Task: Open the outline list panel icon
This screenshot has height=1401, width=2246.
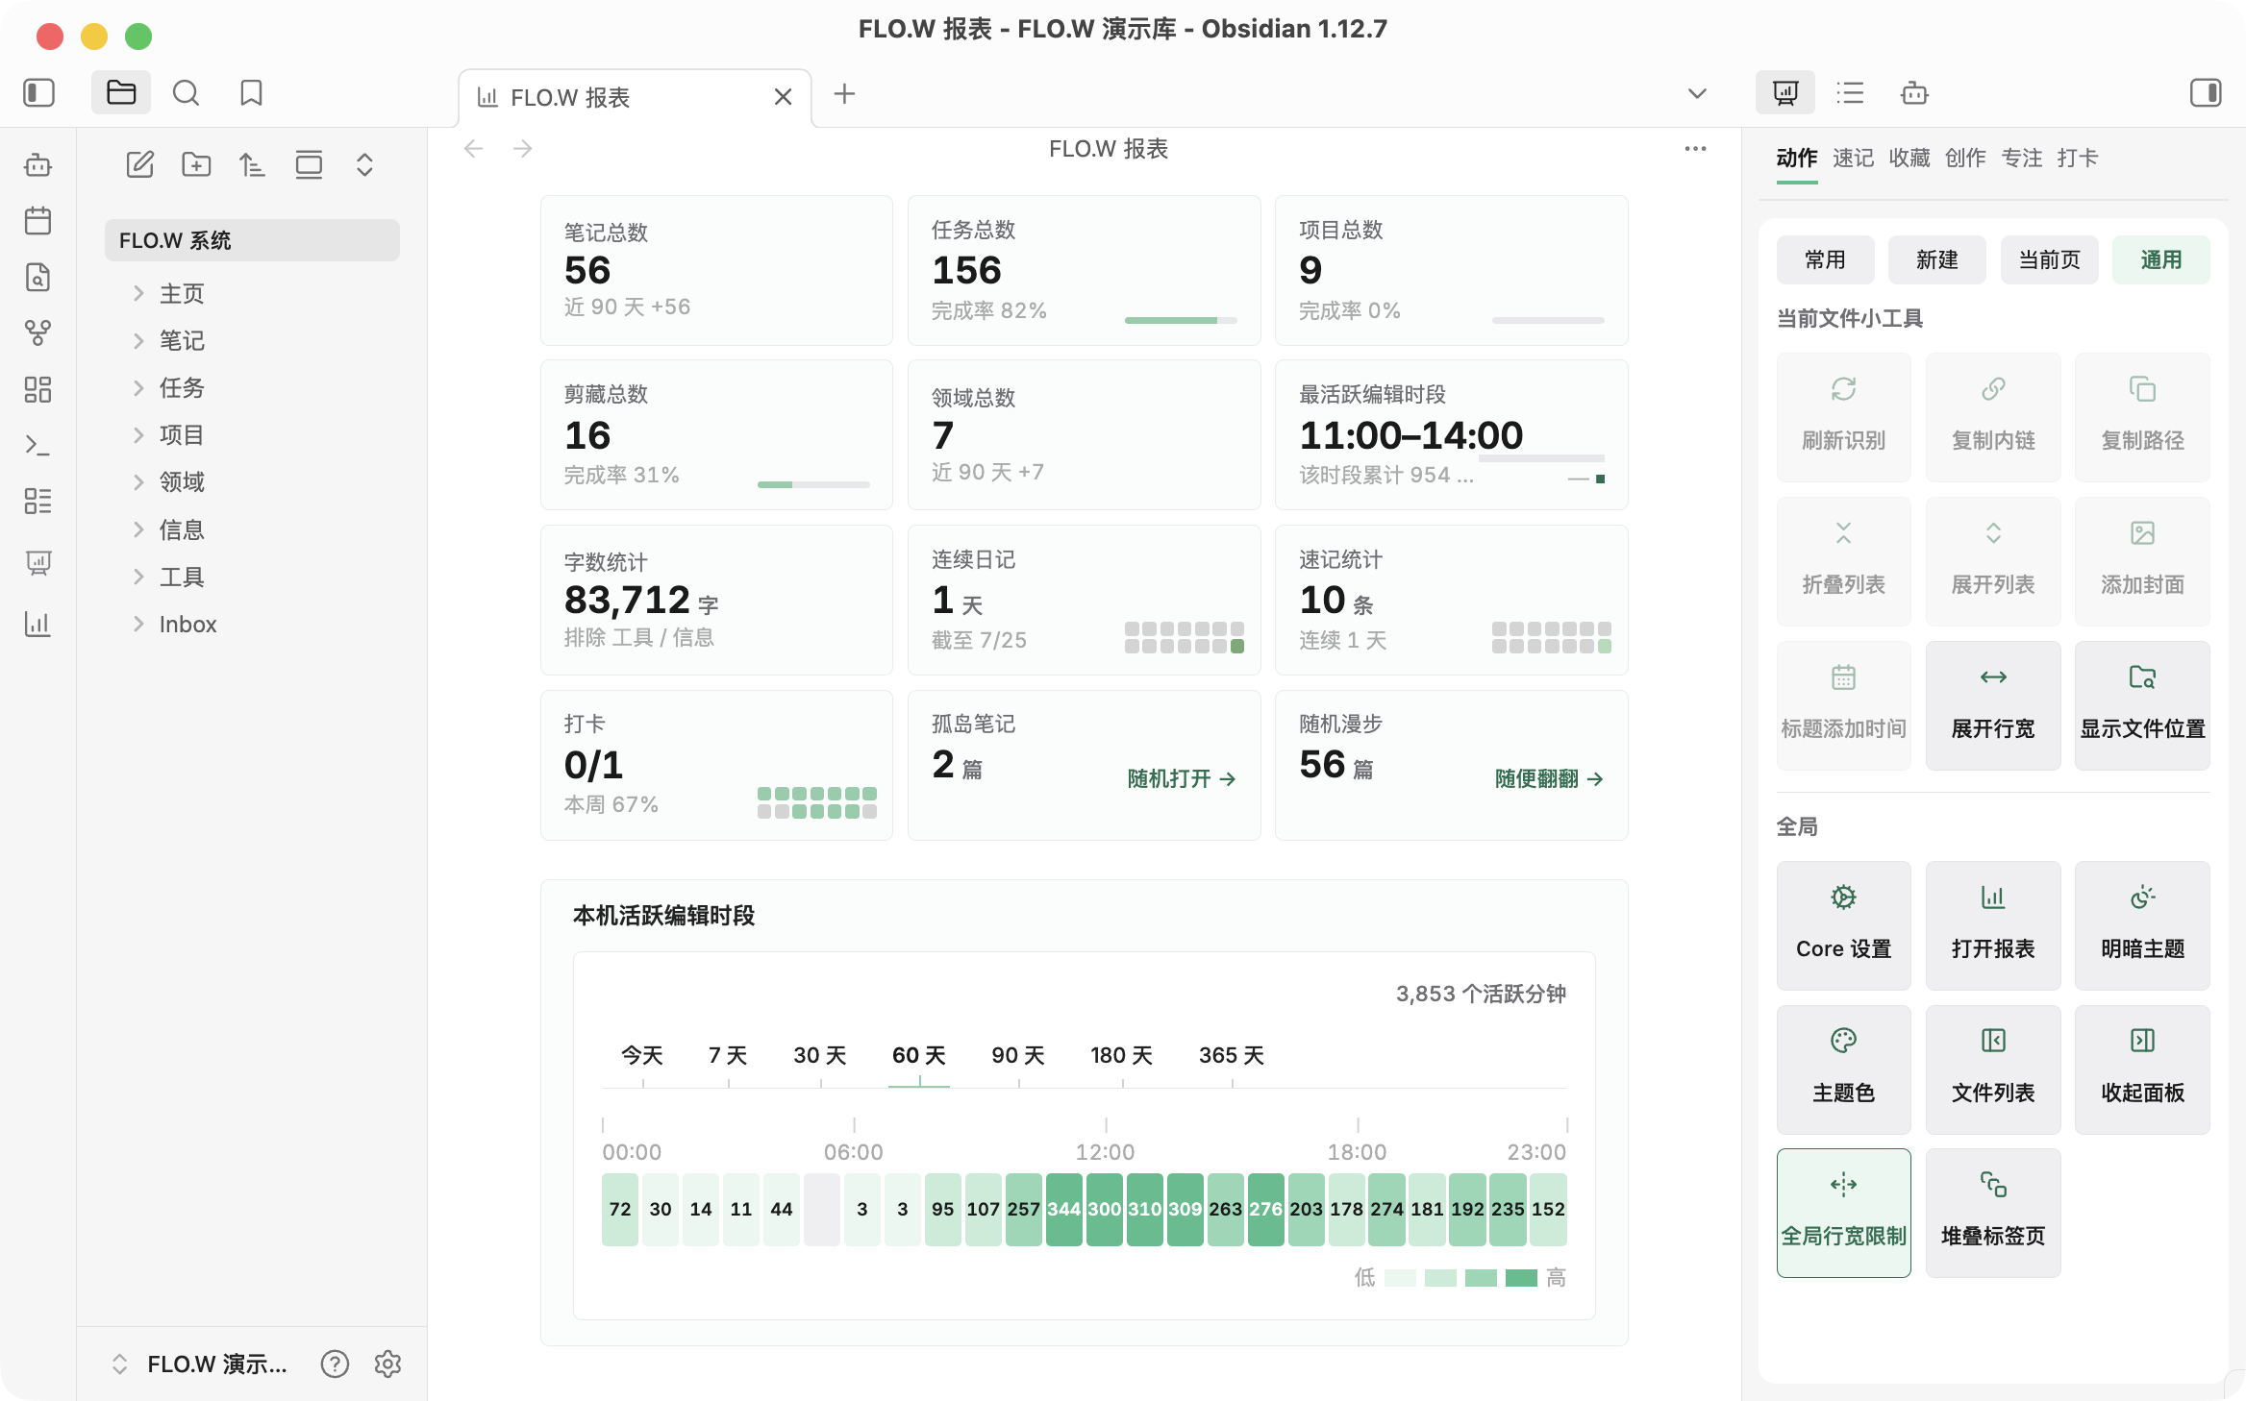Action: point(1850,93)
